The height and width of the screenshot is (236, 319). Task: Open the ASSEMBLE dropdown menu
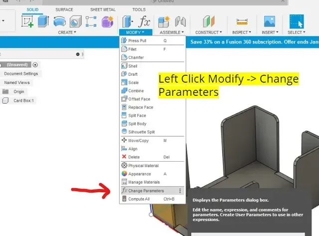click(x=171, y=32)
